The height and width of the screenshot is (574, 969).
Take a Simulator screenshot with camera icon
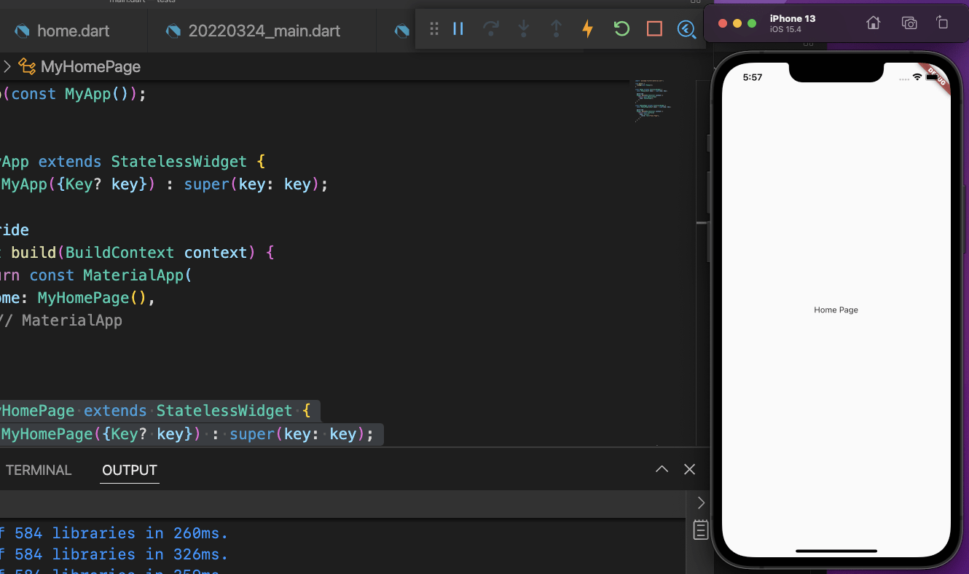909,23
